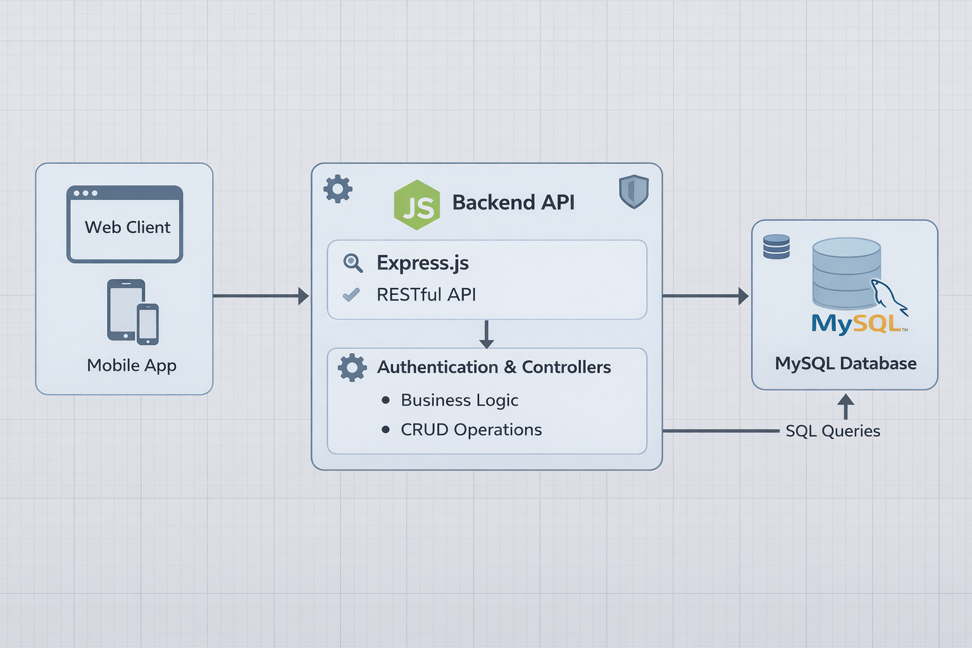This screenshot has width=972, height=648.
Task: Select the Web Client browser window icon
Action: coord(125,224)
